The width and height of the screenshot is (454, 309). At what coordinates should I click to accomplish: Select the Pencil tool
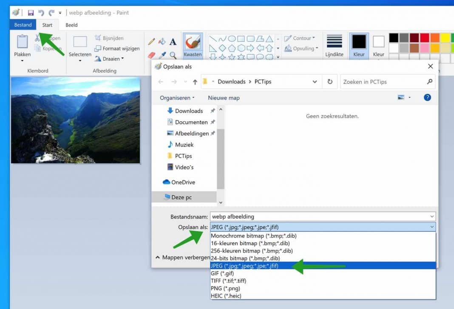point(151,42)
